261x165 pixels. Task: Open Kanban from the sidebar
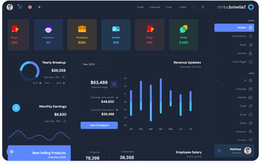point(242,98)
